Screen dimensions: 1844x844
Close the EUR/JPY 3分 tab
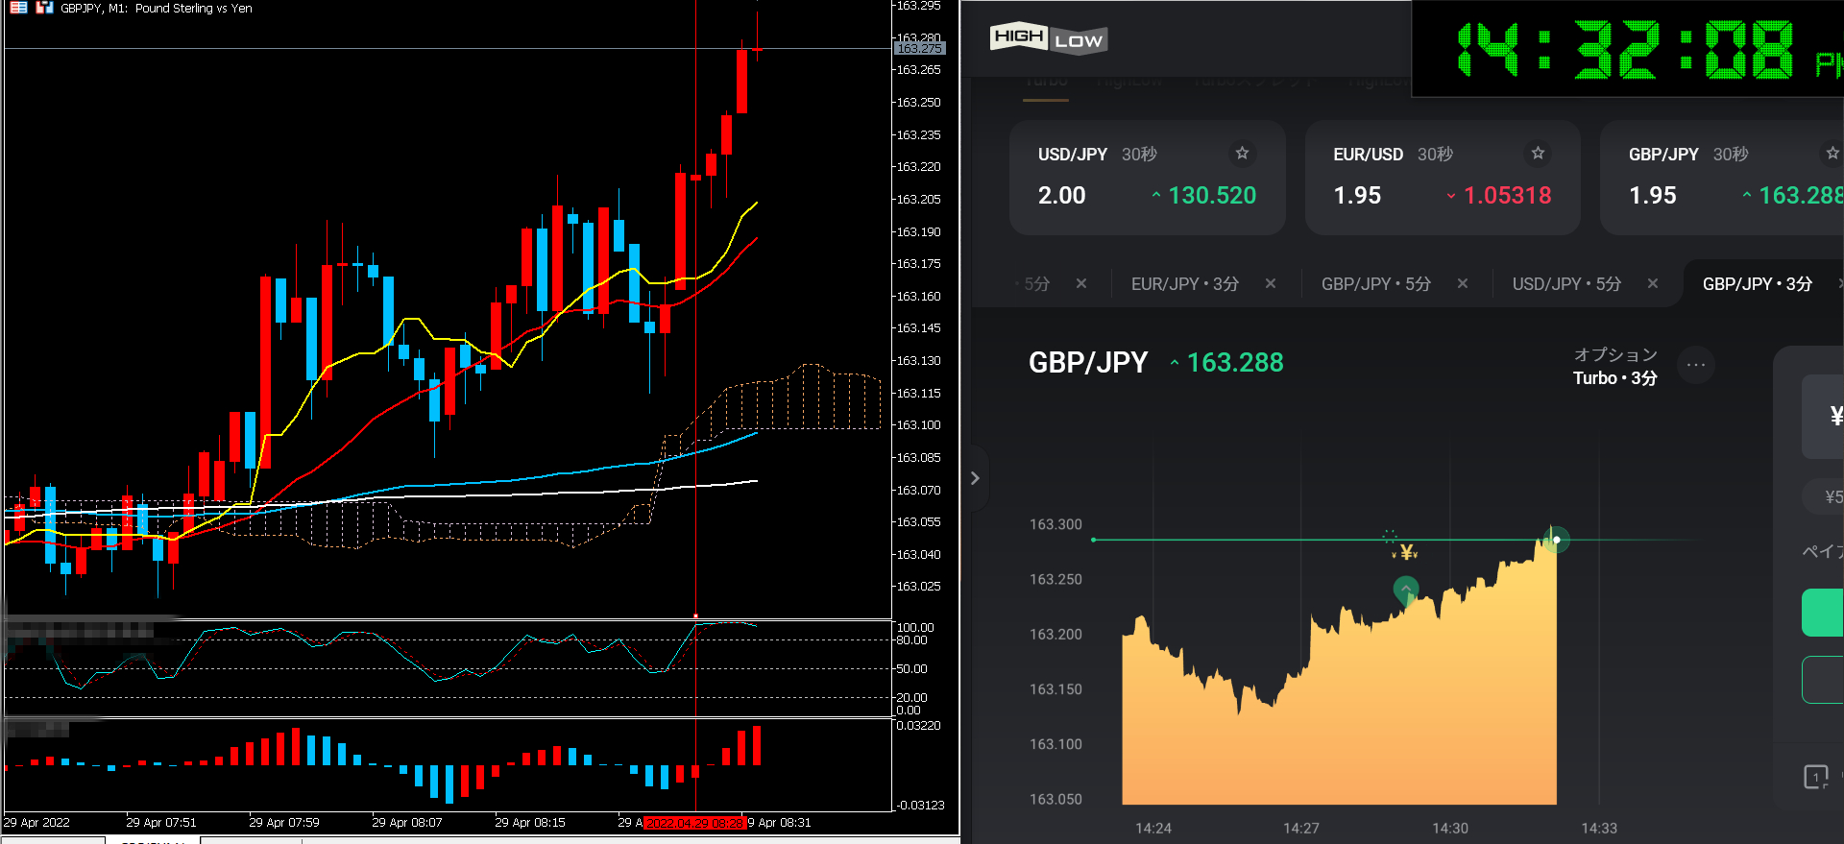[1271, 283]
